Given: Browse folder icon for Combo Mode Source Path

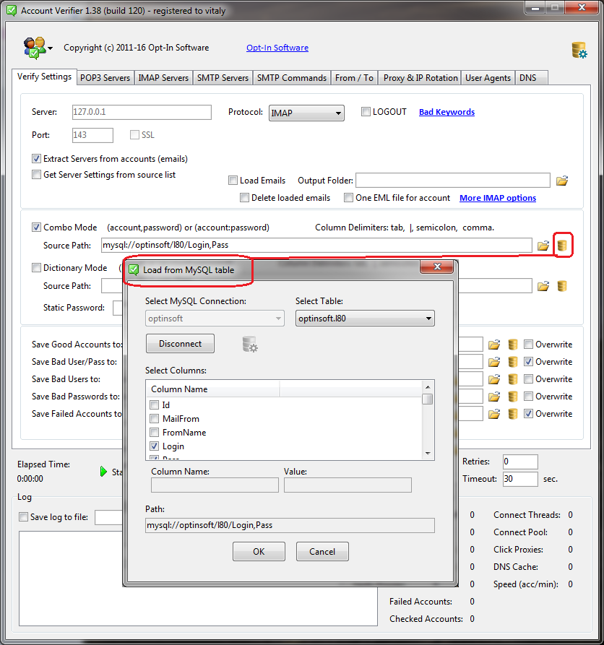Looking at the screenshot, I should click(x=543, y=246).
